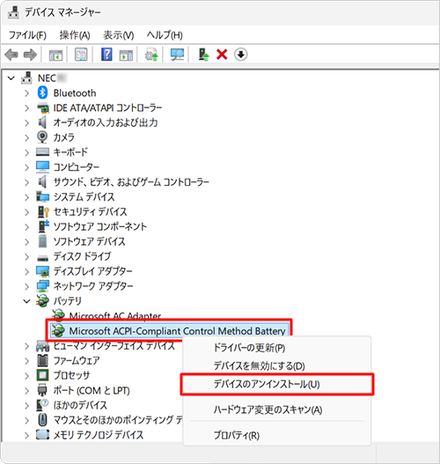
Task: Expand the ネットワーク アダプター category
Action: tap(27, 286)
